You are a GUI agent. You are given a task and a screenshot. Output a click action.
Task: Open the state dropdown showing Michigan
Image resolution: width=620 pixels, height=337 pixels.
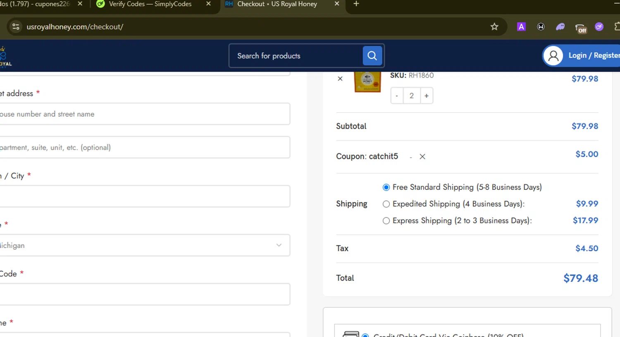[x=145, y=245]
